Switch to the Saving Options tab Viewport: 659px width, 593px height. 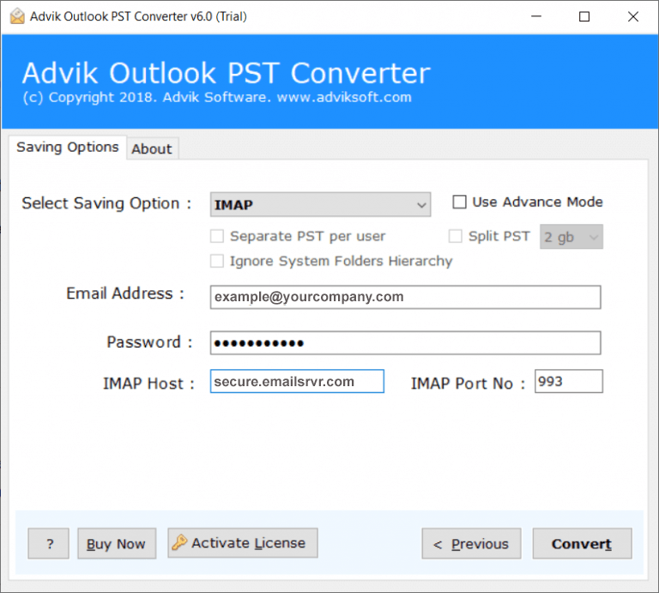coord(68,147)
